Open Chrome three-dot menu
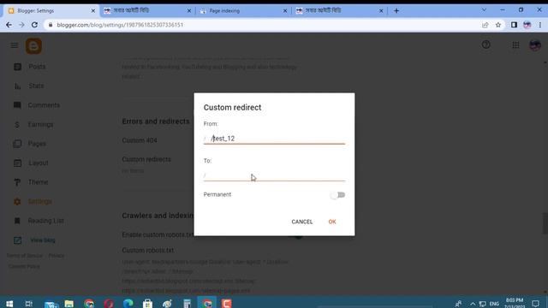This screenshot has height=308, width=548. pyautogui.click(x=540, y=25)
